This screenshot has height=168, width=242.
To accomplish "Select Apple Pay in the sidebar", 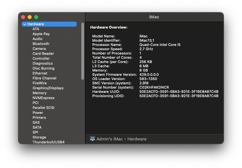I will coord(41,34).
